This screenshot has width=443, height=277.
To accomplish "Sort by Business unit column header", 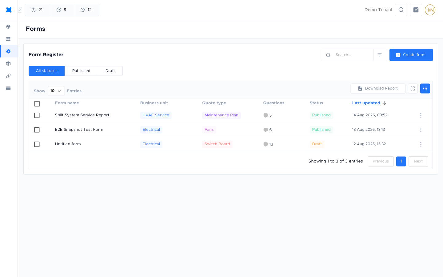I will [154, 103].
